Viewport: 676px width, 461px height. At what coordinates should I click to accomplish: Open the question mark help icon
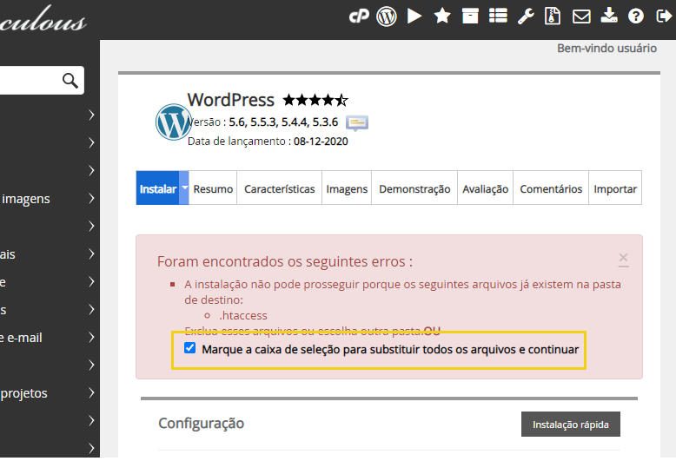click(636, 16)
